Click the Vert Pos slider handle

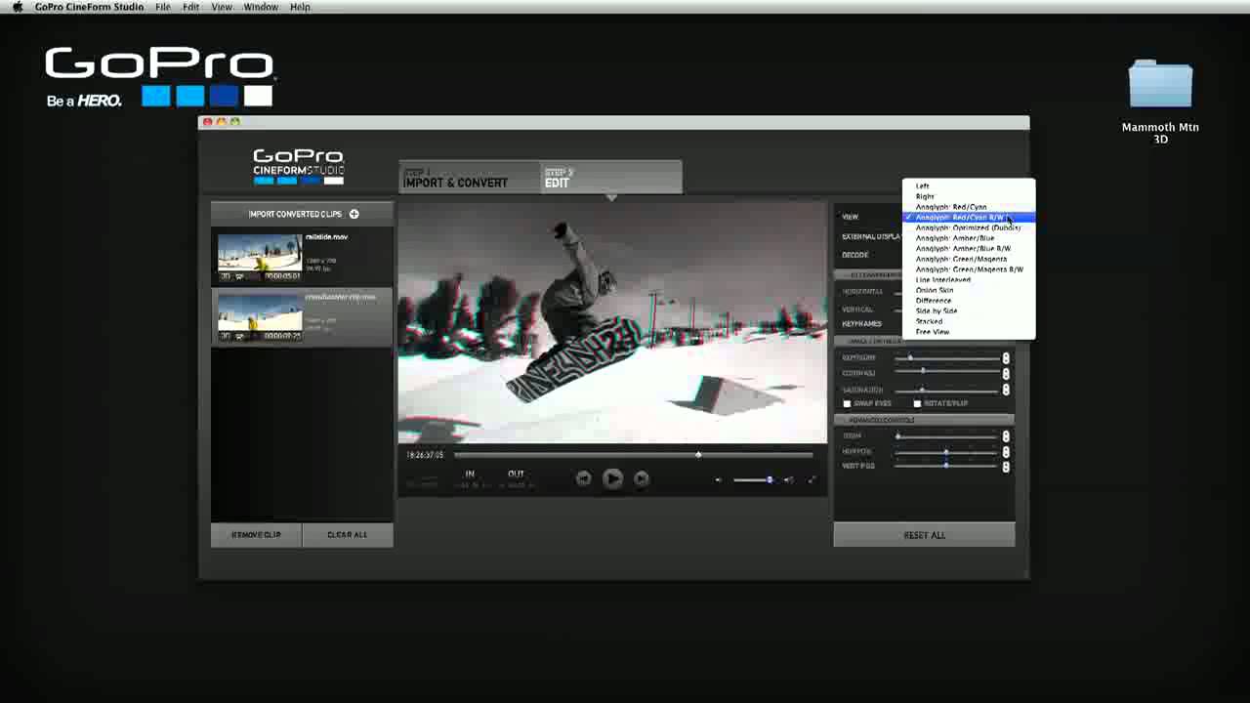coord(946,466)
